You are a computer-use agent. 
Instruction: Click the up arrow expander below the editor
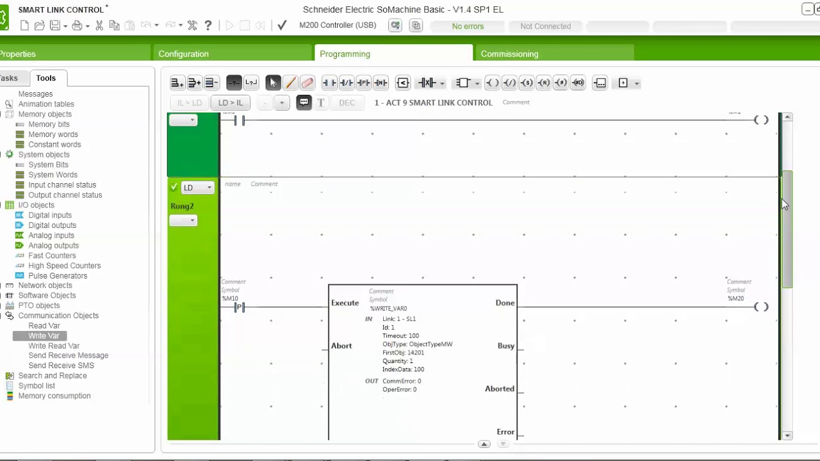(x=484, y=444)
